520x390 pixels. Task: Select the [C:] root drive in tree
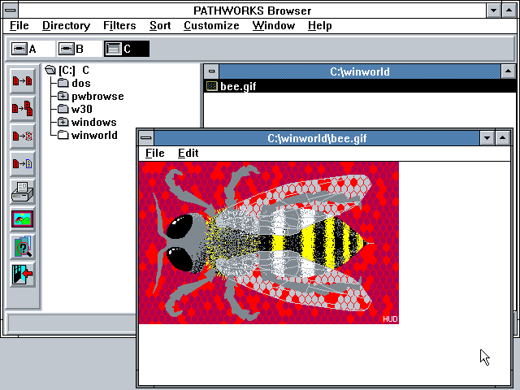(x=67, y=71)
